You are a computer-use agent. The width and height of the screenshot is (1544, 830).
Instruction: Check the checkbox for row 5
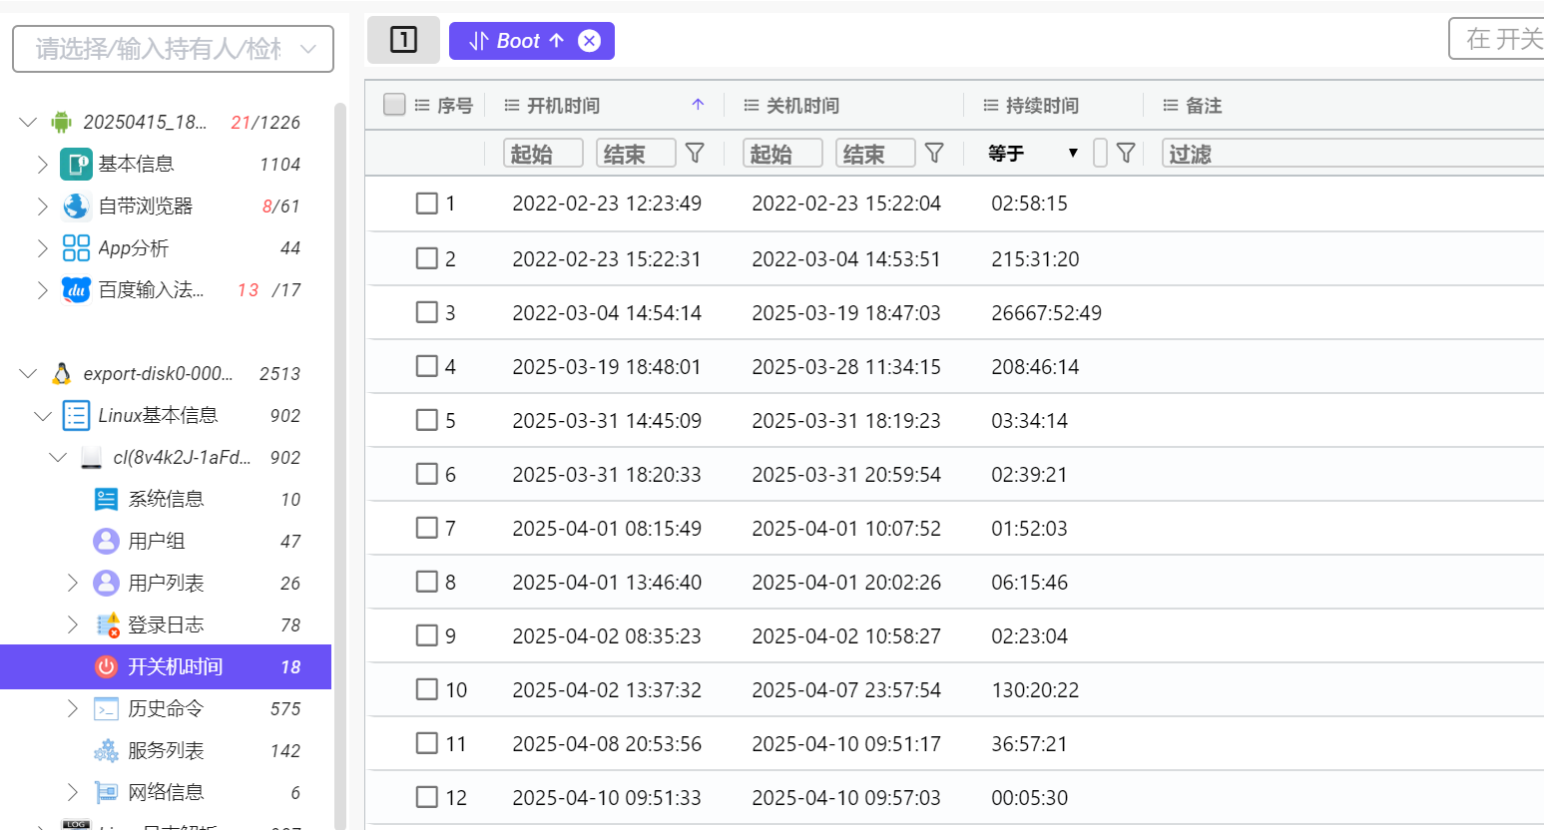point(427,420)
